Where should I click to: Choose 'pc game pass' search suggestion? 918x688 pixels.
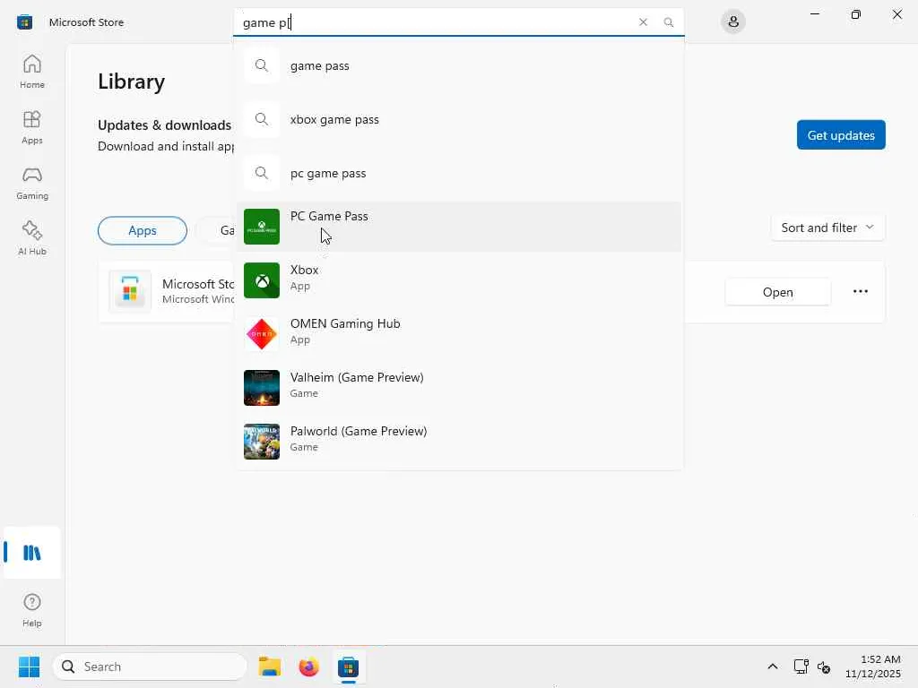point(458,173)
